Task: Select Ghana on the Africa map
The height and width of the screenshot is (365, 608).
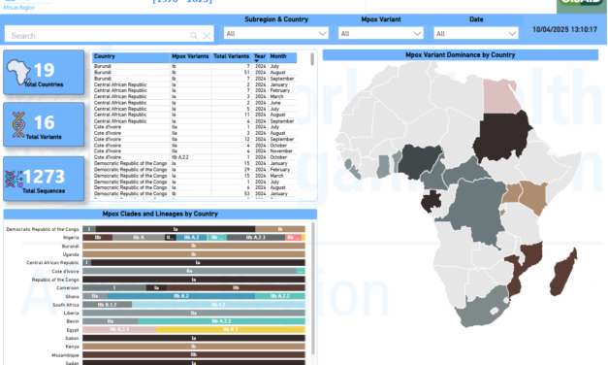Action: point(383,166)
